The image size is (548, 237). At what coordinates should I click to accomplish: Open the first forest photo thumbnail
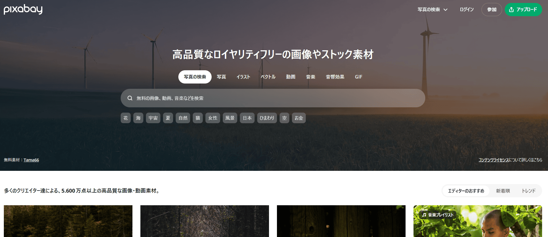click(68, 221)
